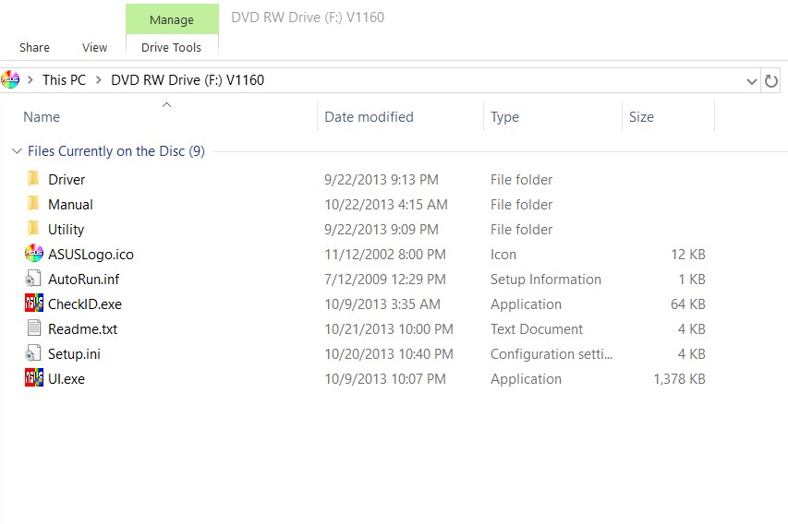Click the Setup.ini file icon
The width and height of the screenshot is (788, 524).
click(x=33, y=354)
